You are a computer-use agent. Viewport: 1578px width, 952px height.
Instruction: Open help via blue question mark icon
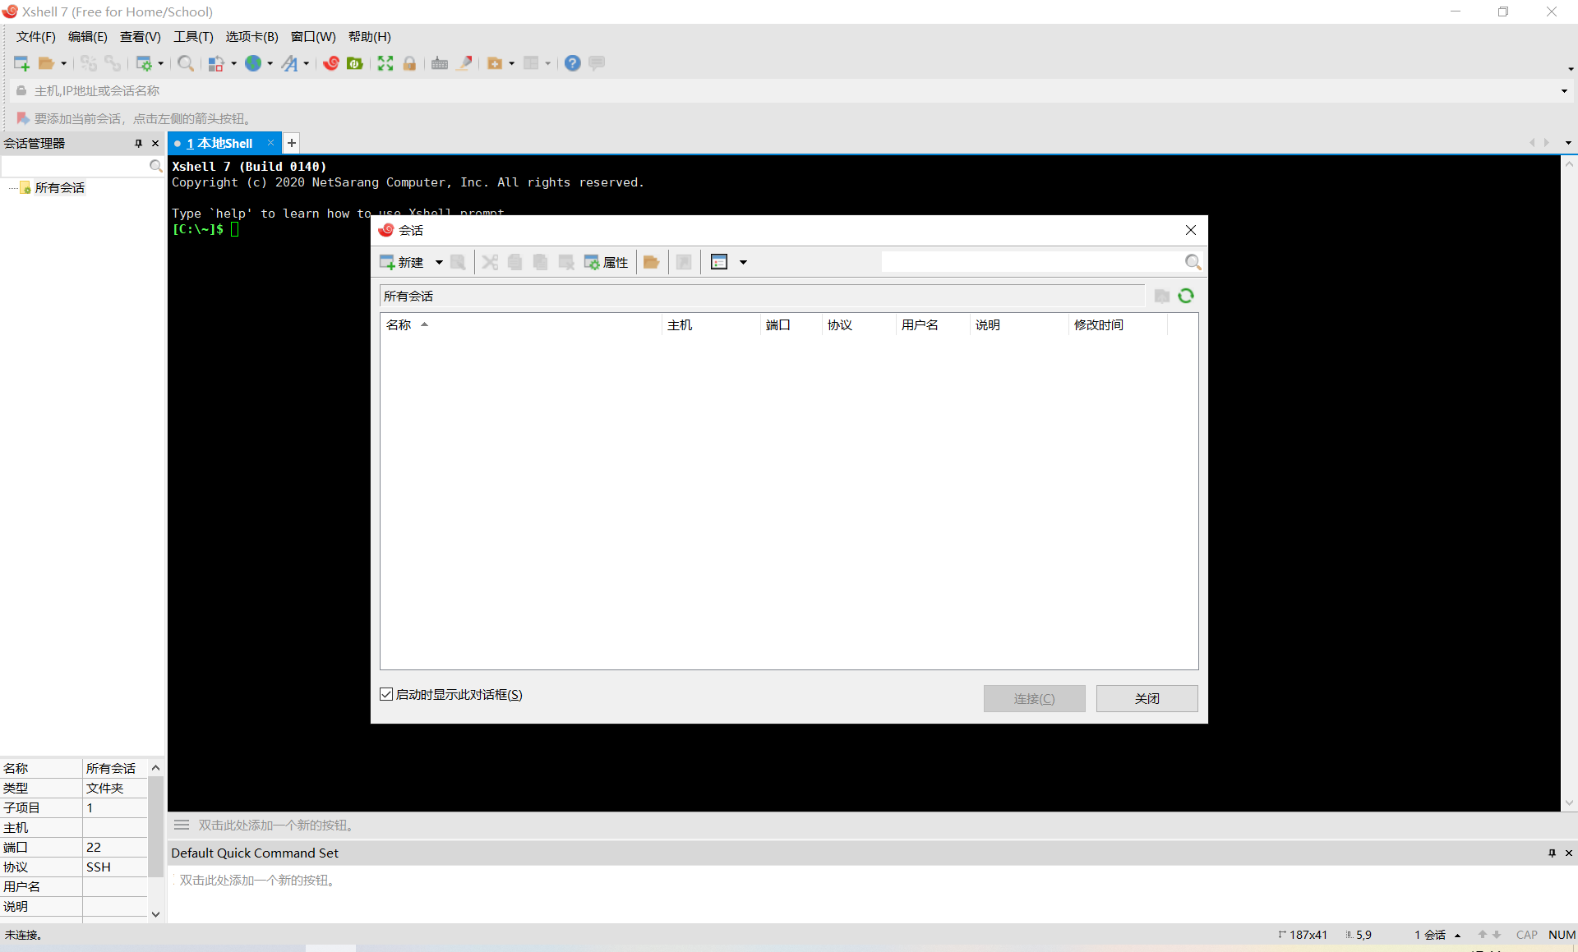coord(573,63)
